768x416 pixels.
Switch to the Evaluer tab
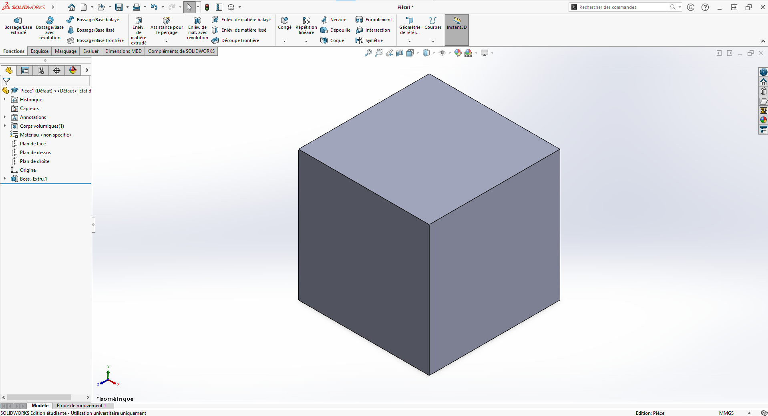pos(91,51)
